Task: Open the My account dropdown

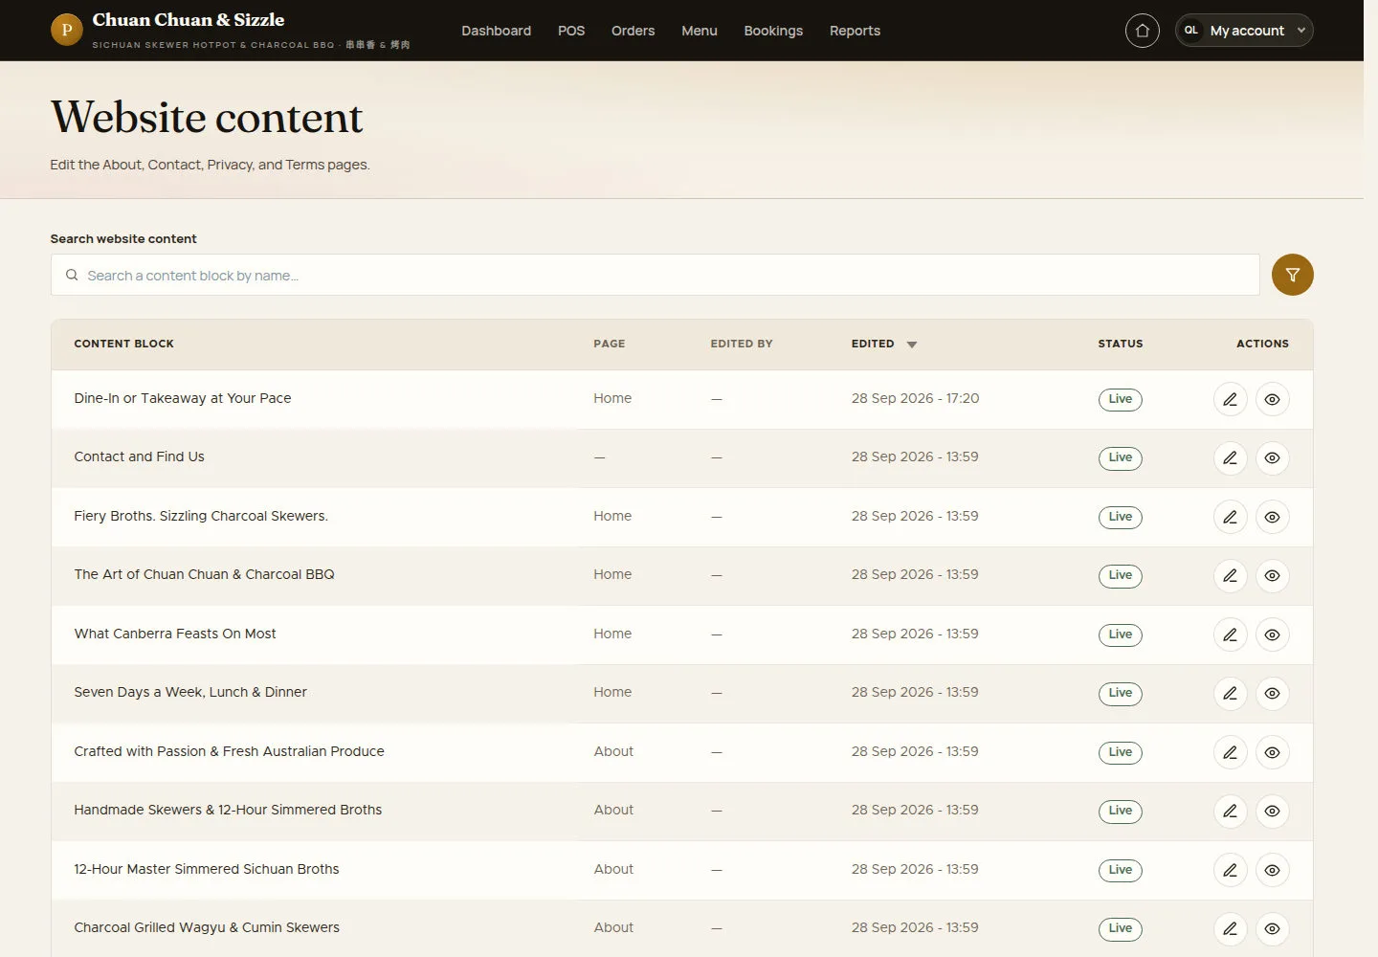Action: [x=1244, y=31]
